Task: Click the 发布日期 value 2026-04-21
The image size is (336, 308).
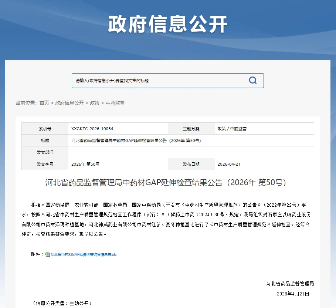Action: pos(229,164)
